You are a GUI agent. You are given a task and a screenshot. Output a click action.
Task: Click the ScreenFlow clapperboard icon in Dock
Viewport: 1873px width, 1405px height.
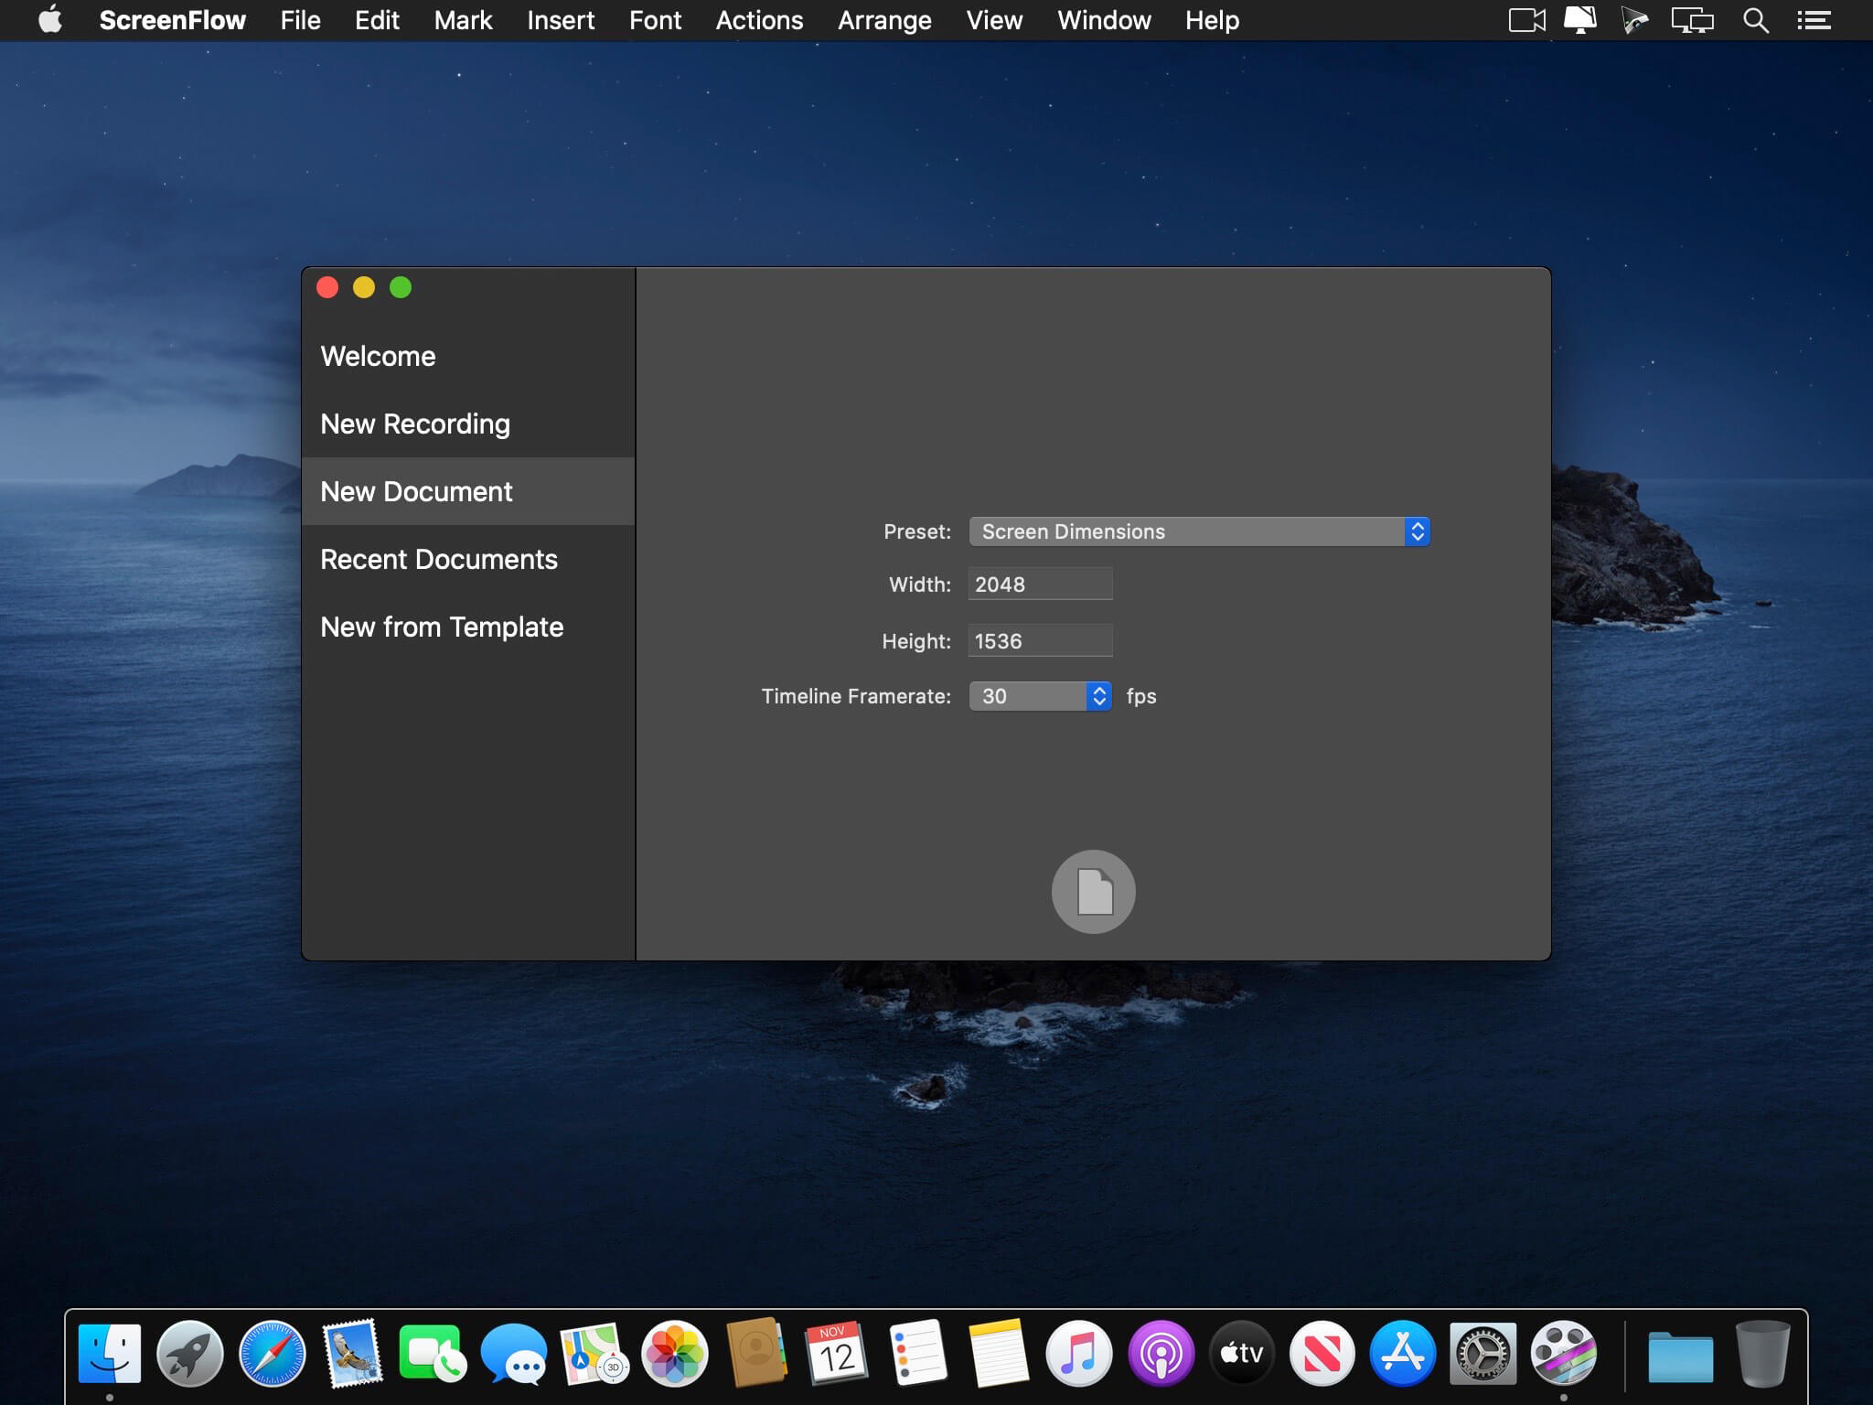1563,1353
